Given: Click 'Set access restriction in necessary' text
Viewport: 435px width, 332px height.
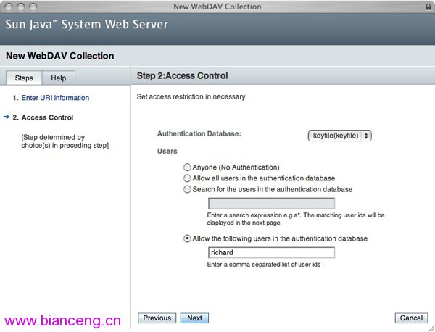Looking at the screenshot, I should pos(191,97).
